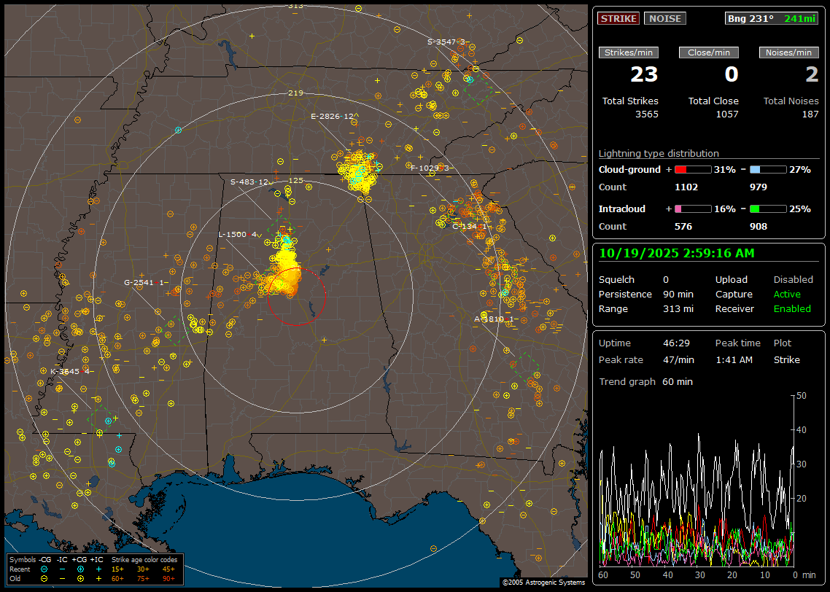Image resolution: width=830 pixels, height=592 pixels.
Task: Click the red positive cloud-ground percentage bar
Action: point(692,169)
